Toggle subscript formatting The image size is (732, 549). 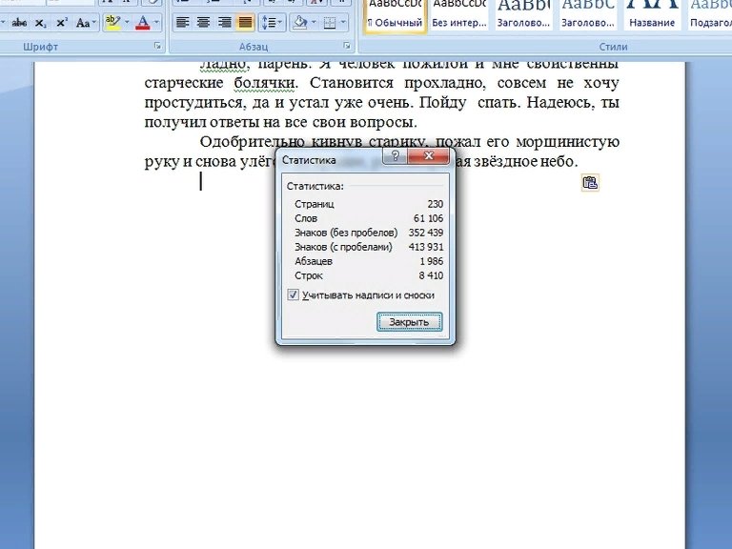(40, 22)
